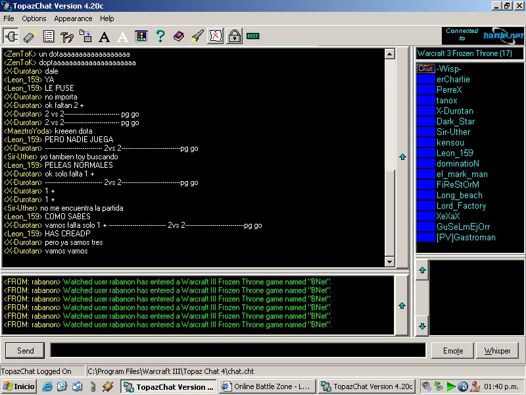Image resolution: width=526 pixels, height=395 pixels.
Task: Select user kensou in channel list
Action: point(450,142)
